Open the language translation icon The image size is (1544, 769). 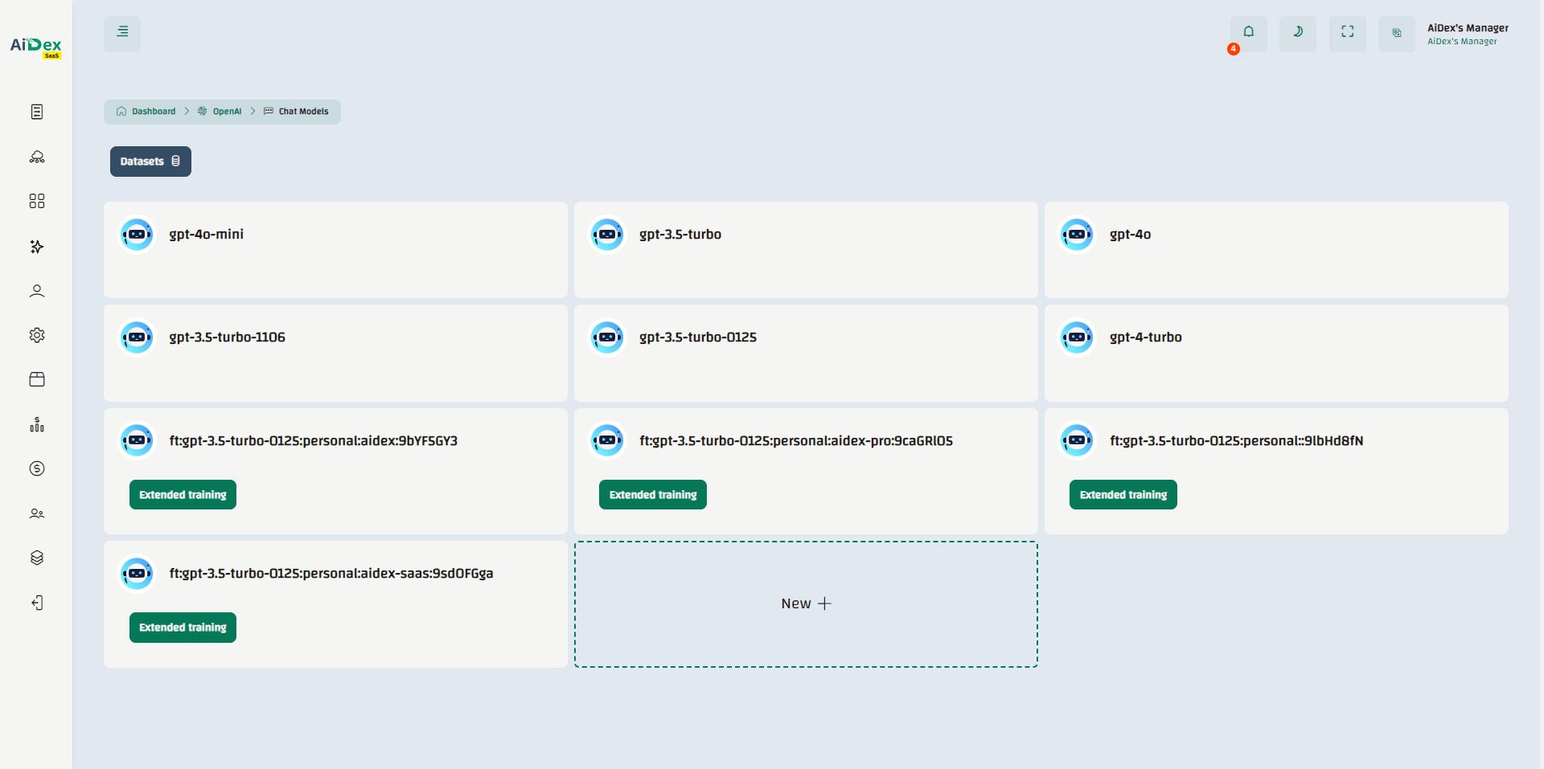point(1397,34)
